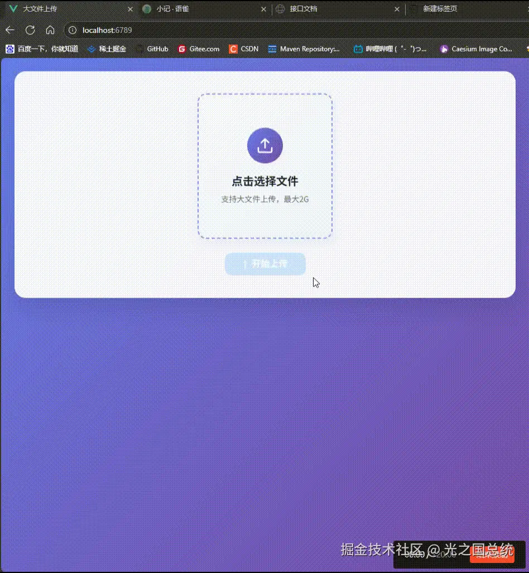Open the 稀土掘金 bookmark icon
The height and width of the screenshot is (573, 529).
[91, 49]
